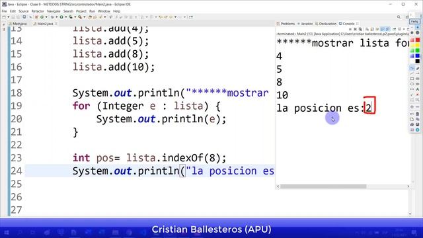
Task: Click code 'int pos= lista.indexOf(8);'
Action: tap(149, 158)
